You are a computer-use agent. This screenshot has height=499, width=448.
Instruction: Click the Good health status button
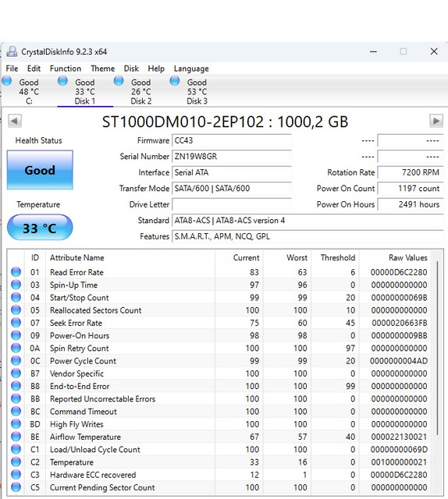(x=40, y=170)
